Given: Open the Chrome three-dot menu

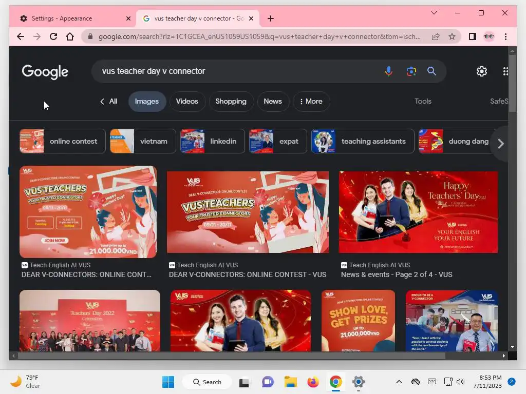Looking at the screenshot, I should 505,36.
